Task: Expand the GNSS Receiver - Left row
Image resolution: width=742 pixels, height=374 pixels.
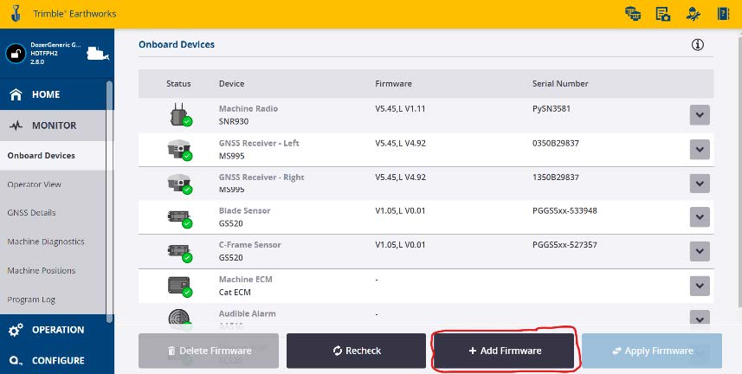Action: [x=700, y=150]
